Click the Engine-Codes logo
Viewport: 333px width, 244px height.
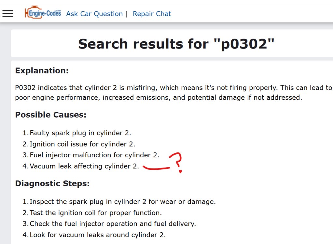pos(43,12)
